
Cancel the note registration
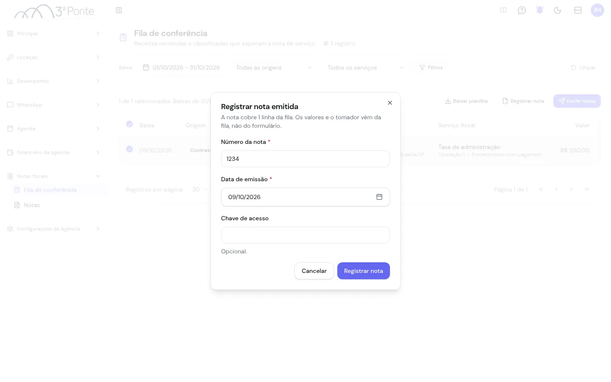[314, 271]
